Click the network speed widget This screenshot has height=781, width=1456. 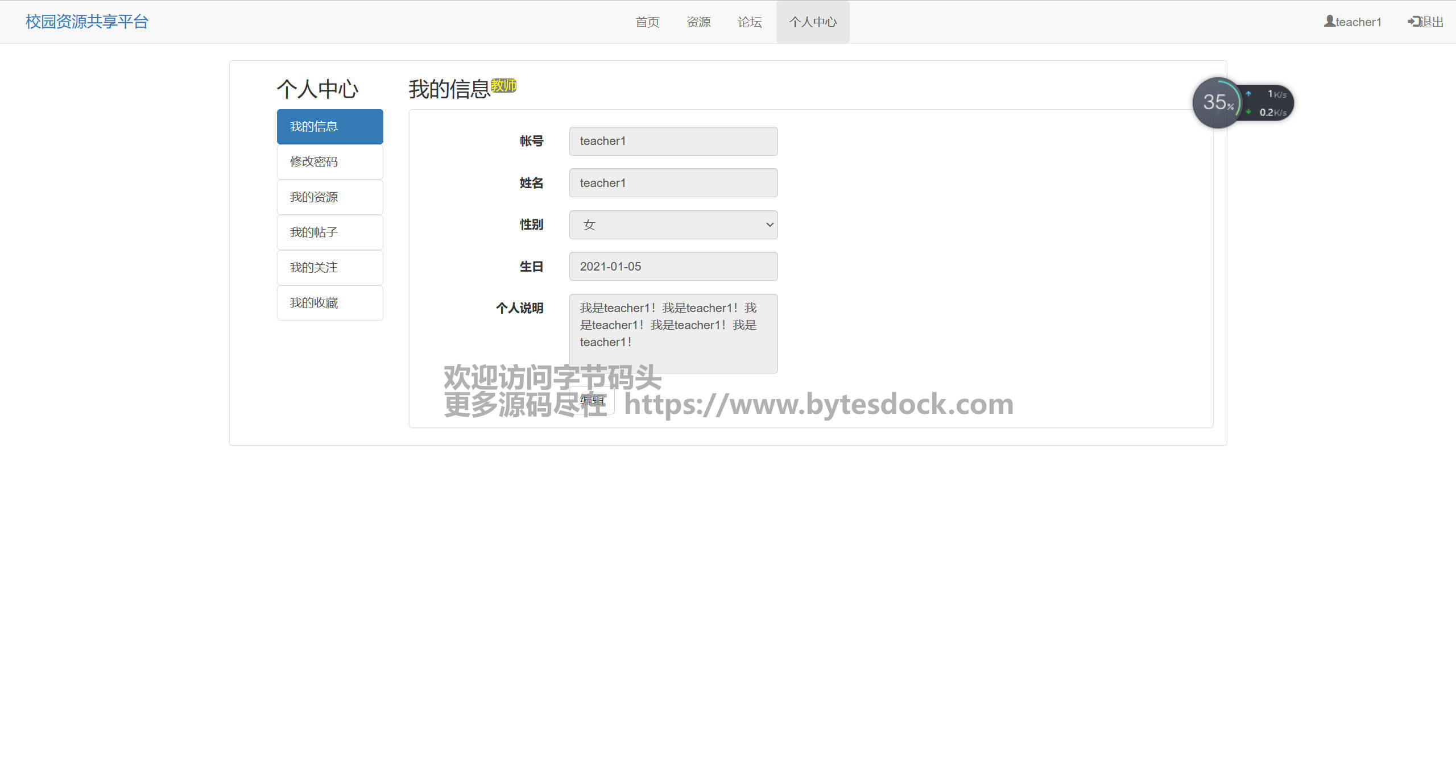pyautogui.click(x=1269, y=103)
